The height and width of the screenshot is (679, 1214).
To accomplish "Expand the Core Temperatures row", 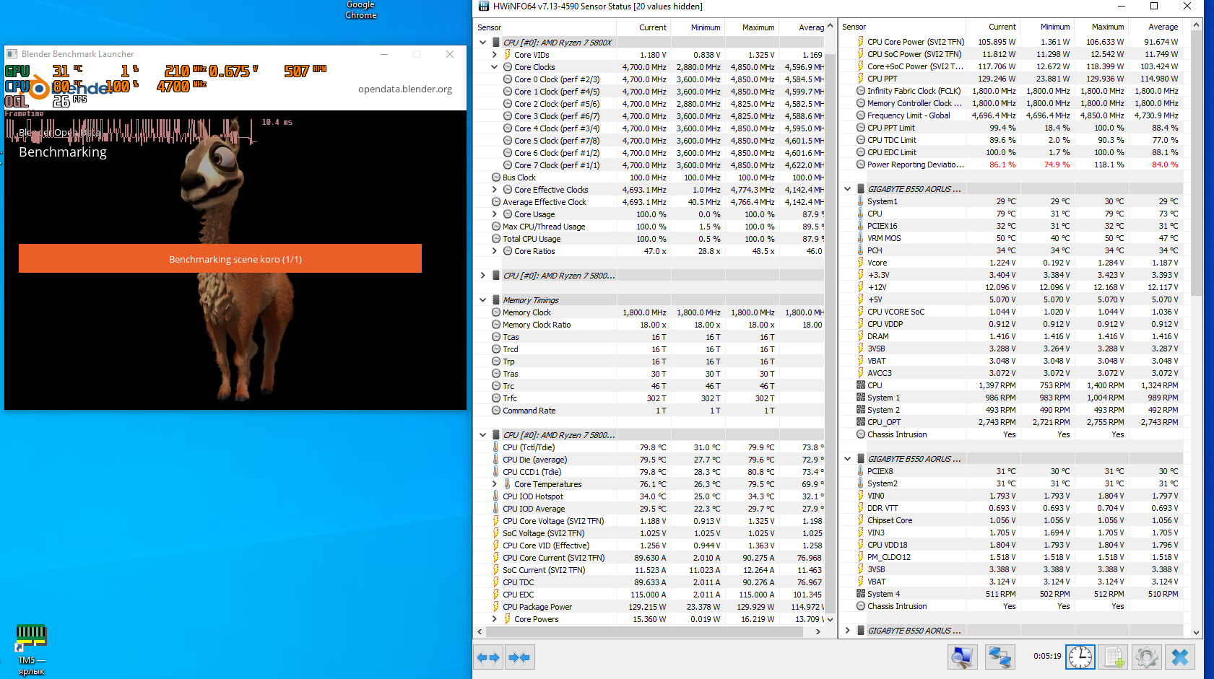I will pos(495,484).
